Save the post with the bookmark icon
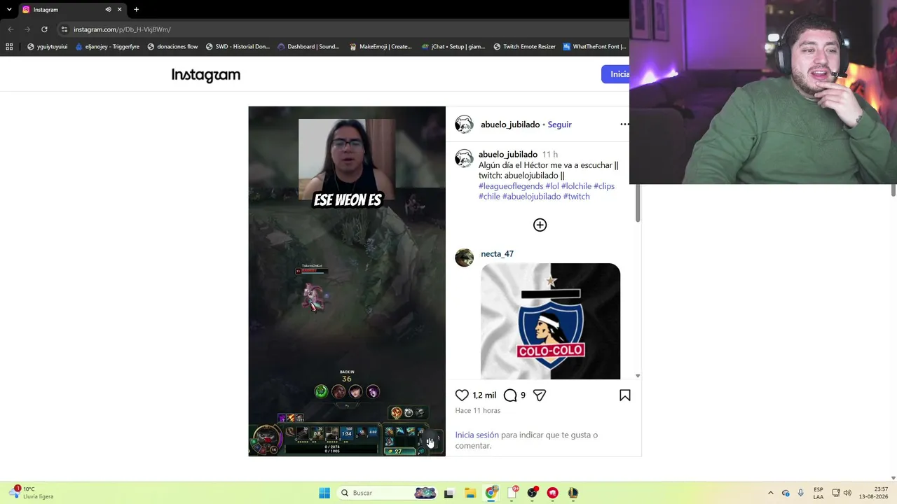 [625, 395]
